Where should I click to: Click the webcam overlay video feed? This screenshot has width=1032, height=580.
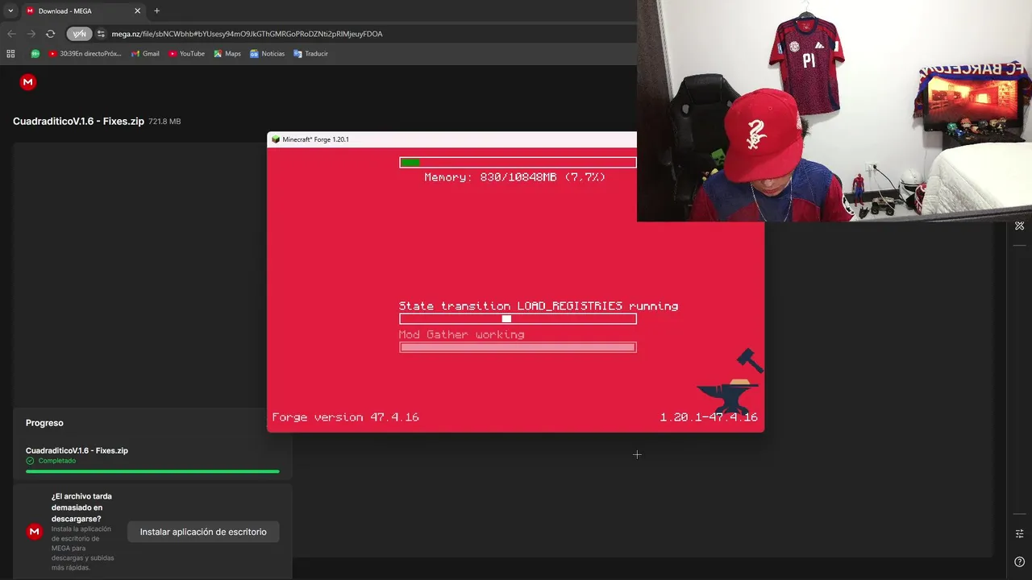point(834,110)
